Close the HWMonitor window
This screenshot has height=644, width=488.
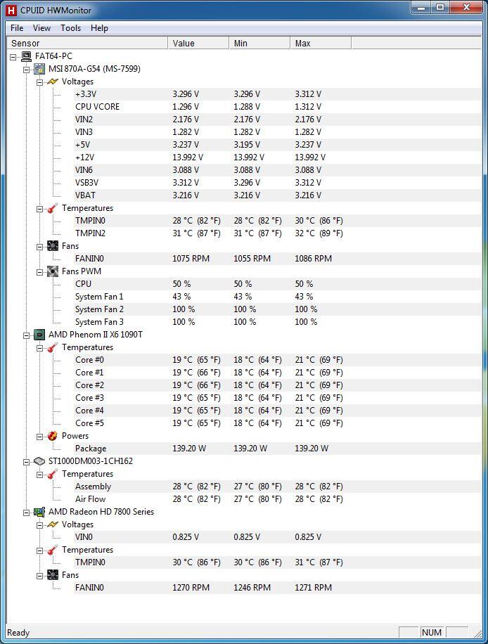point(467,8)
